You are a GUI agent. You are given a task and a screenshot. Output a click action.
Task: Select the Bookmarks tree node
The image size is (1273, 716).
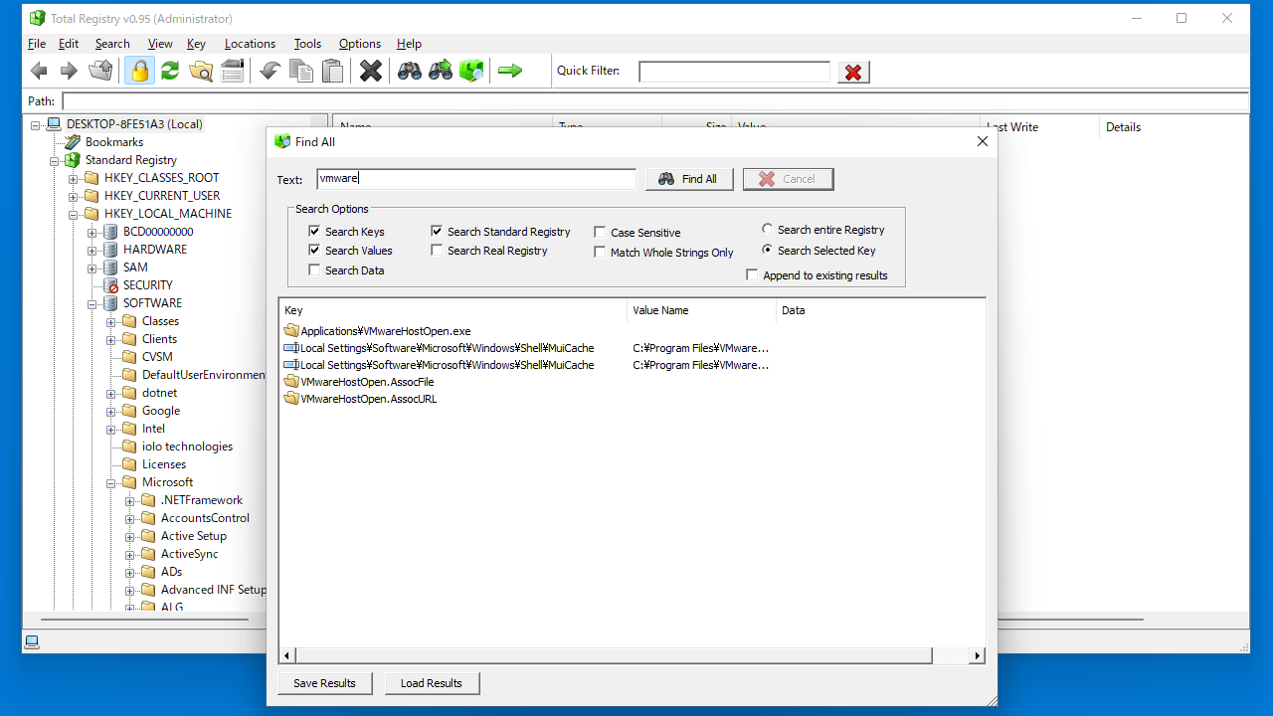tap(114, 142)
